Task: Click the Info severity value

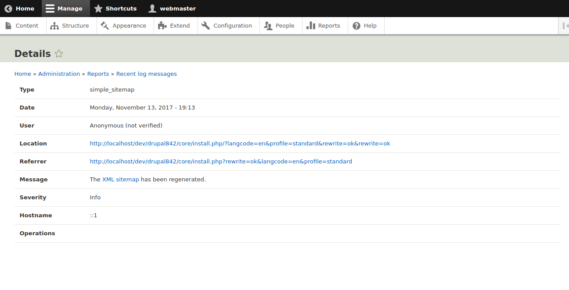Action: [95, 198]
